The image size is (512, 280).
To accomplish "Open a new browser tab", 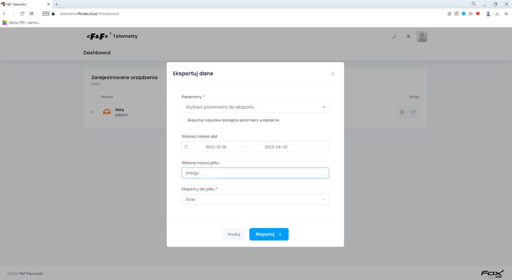I will point(56,4).
